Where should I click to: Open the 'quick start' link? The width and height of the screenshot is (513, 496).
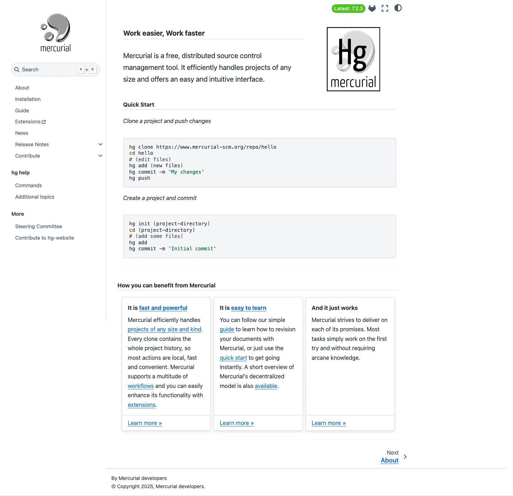point(233,358)
